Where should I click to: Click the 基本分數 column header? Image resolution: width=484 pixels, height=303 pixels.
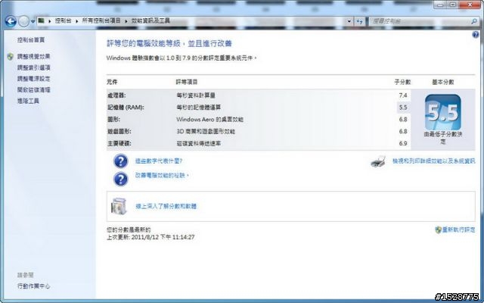pyautogui.click(x=443, y=83)
